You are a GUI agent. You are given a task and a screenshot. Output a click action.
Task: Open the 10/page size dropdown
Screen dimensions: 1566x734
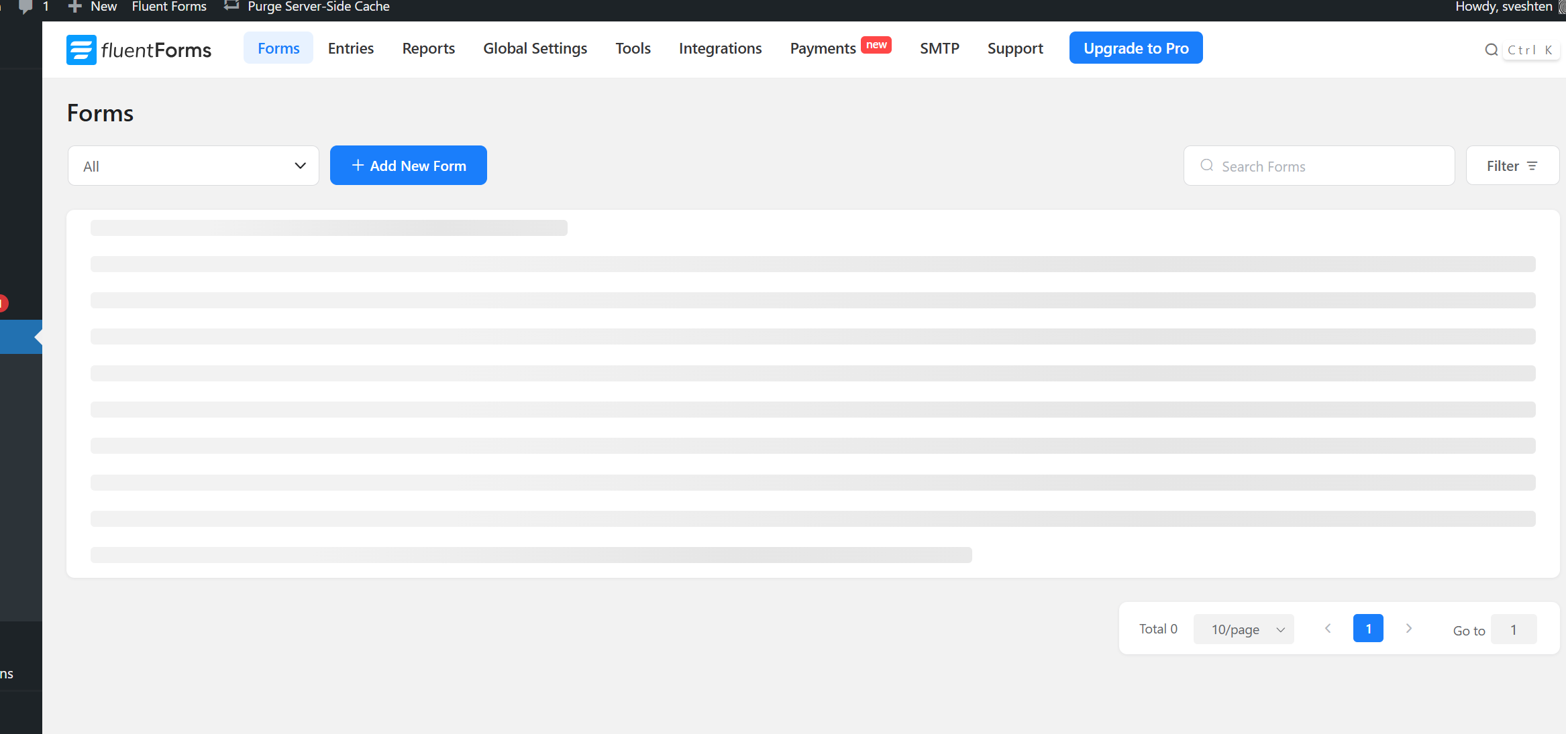(1243, 629)
